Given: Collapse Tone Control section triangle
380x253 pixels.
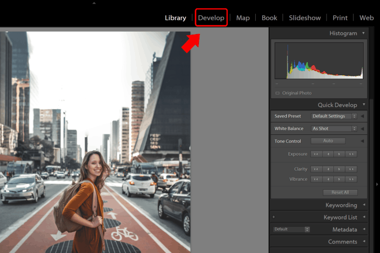Looking at the screenshot, I should (362, 141).
